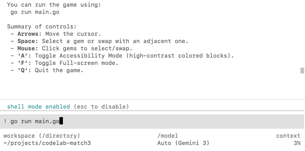Click the text cursor block after main.go
This screenshot has height=151, width=305.
pyautogui.click(x=61, y=121)
